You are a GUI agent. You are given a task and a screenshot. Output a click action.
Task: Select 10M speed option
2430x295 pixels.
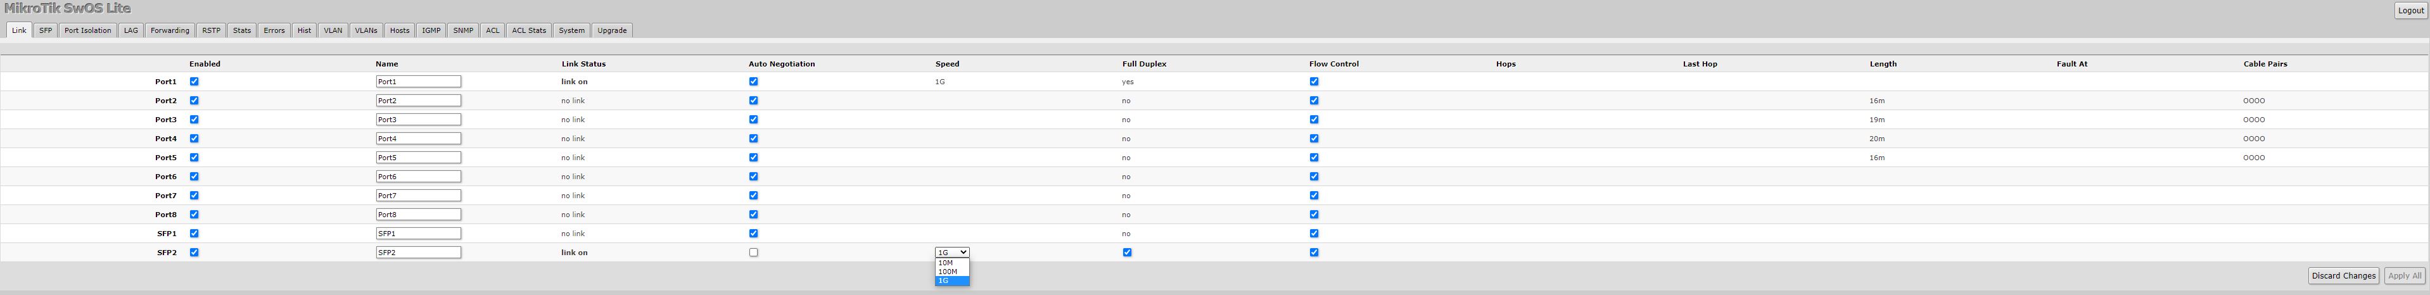click(x=946, y=263)
